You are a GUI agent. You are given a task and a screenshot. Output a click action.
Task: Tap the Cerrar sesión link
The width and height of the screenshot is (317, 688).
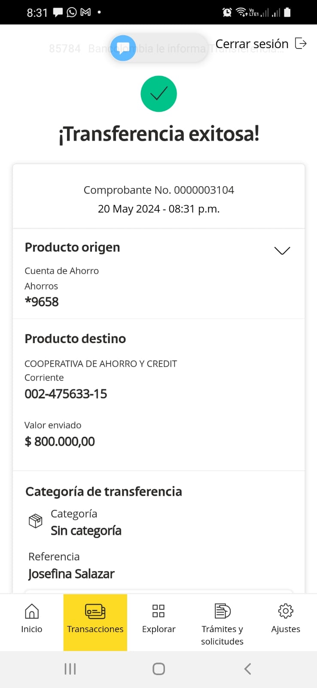[x=252, y=44]
